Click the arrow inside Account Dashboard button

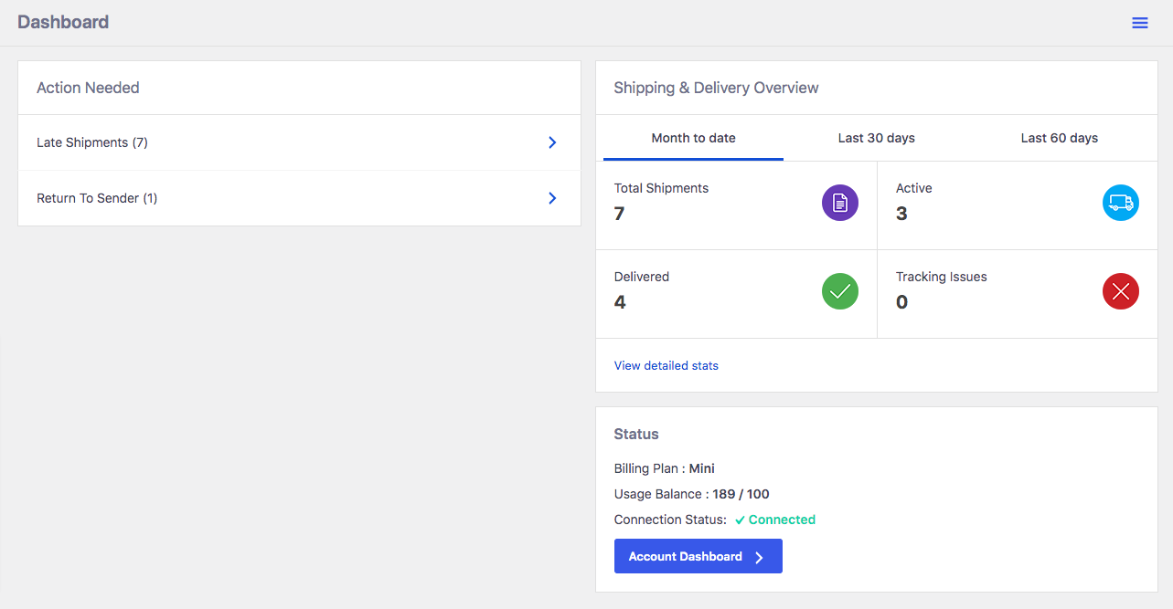click(758, 556)
